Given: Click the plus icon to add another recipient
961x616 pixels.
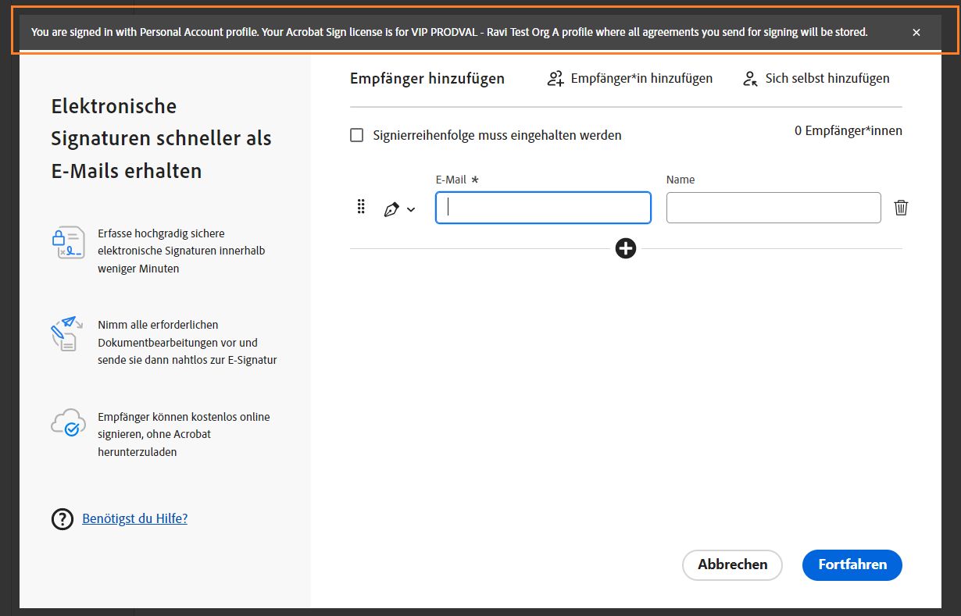Looking at the screenshot, I should [625, 248].
